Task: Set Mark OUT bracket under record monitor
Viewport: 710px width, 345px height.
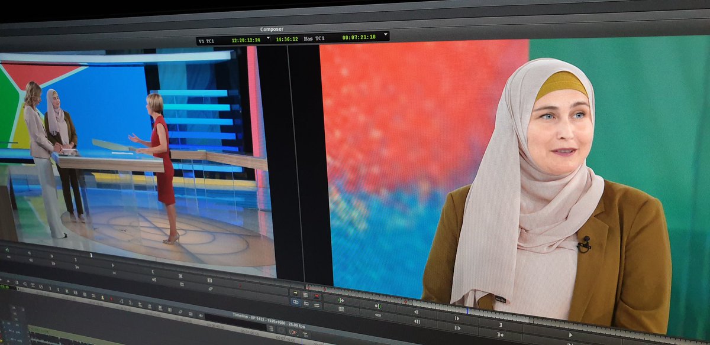Action: (x=501, y=325)
